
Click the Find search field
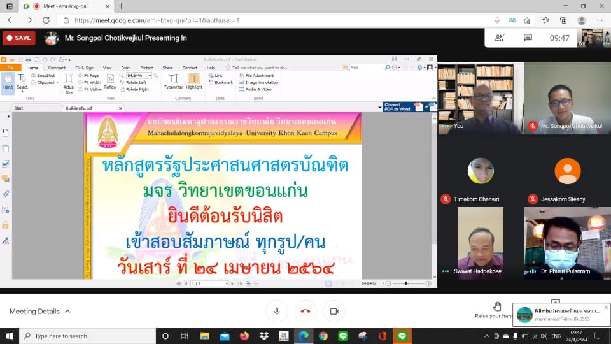click(x=367, y=68)
